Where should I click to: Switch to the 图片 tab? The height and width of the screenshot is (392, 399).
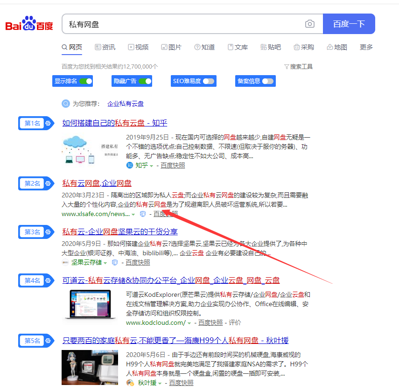click(171, 47)
